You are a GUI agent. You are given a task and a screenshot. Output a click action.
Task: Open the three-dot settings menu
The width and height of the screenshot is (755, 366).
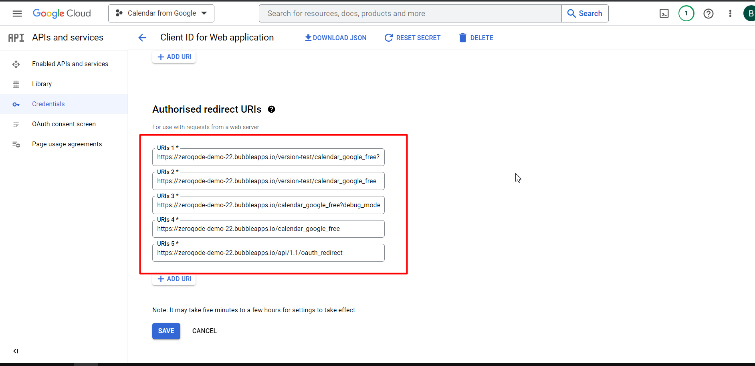pos(730,14)
